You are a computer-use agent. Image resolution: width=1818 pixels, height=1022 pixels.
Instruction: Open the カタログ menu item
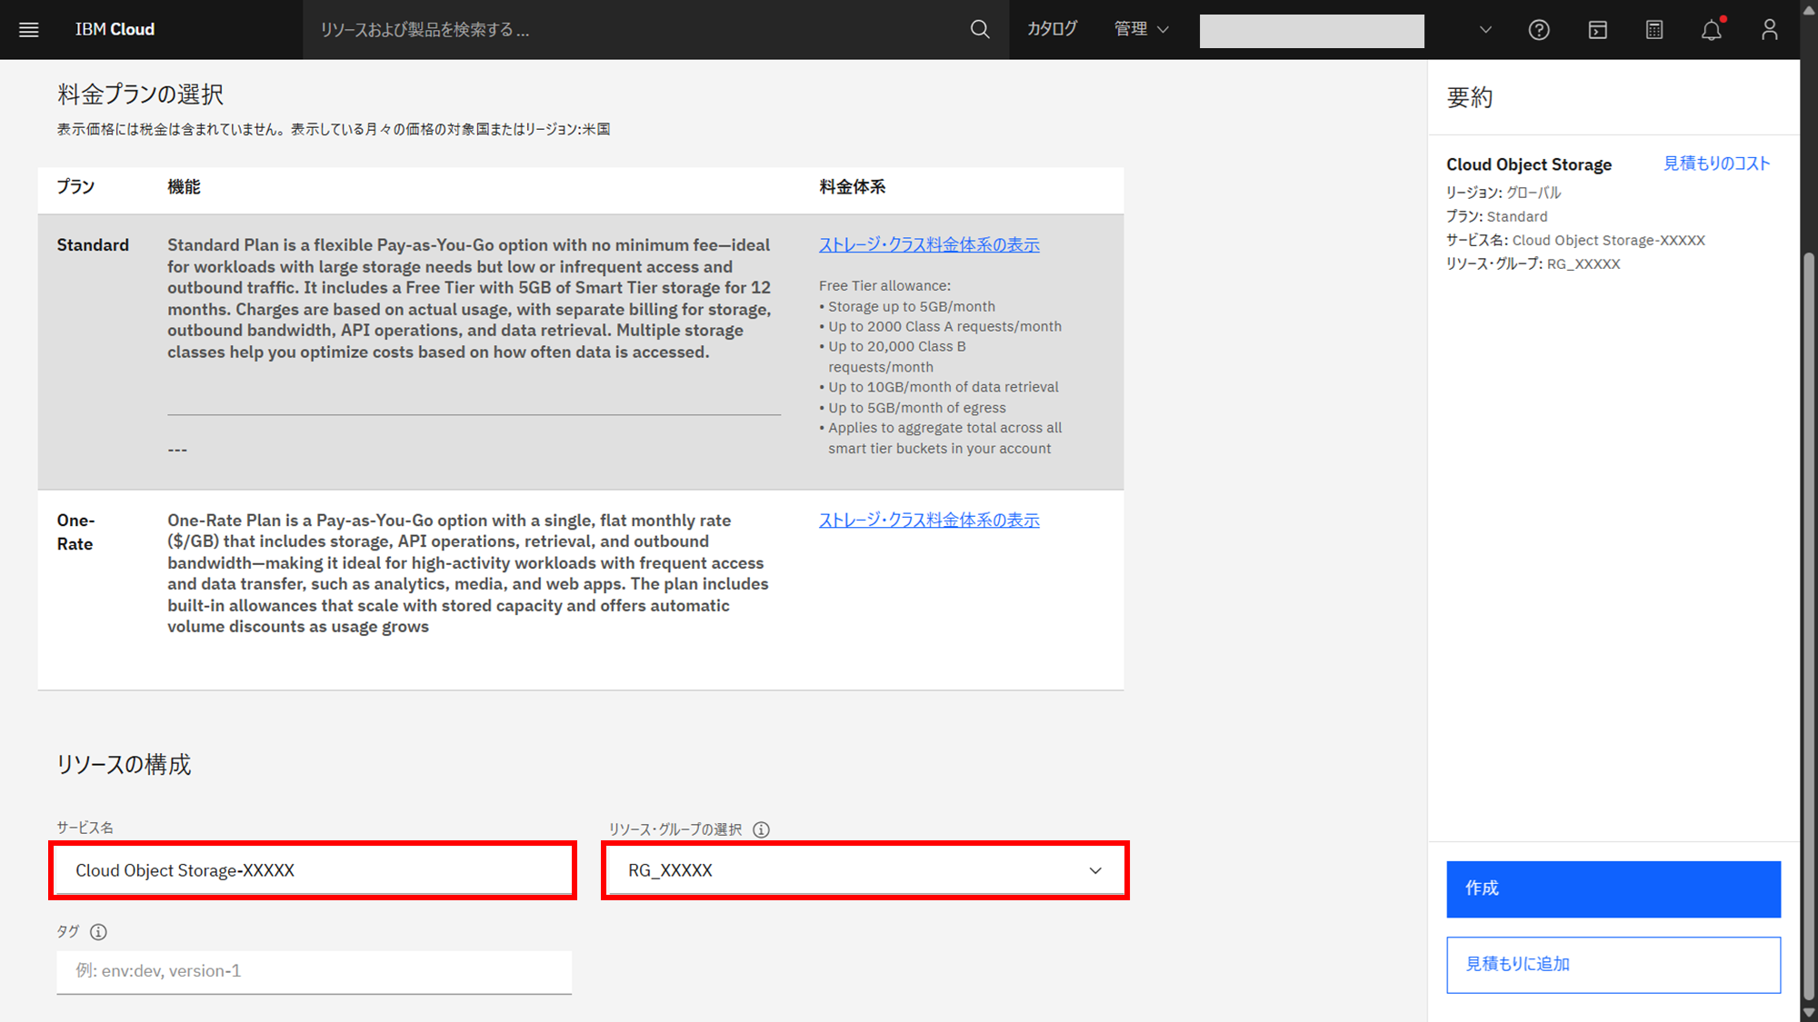coord(1052,30)
